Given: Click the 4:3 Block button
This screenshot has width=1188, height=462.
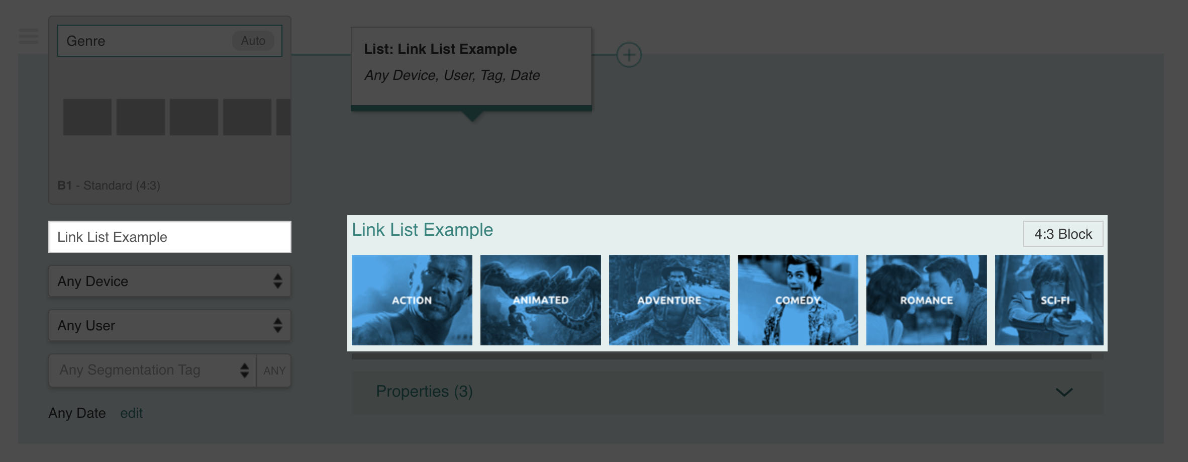Looking at the screenshot, I should (1063, 234).
